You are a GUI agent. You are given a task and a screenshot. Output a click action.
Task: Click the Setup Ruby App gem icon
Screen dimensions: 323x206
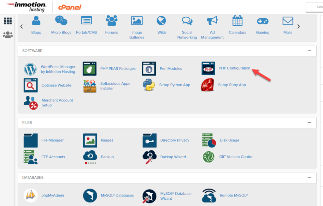208,85
